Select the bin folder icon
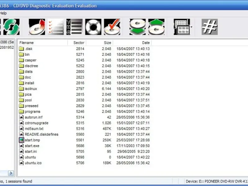Screen dimensions: 248x186 tap(21, 54)
